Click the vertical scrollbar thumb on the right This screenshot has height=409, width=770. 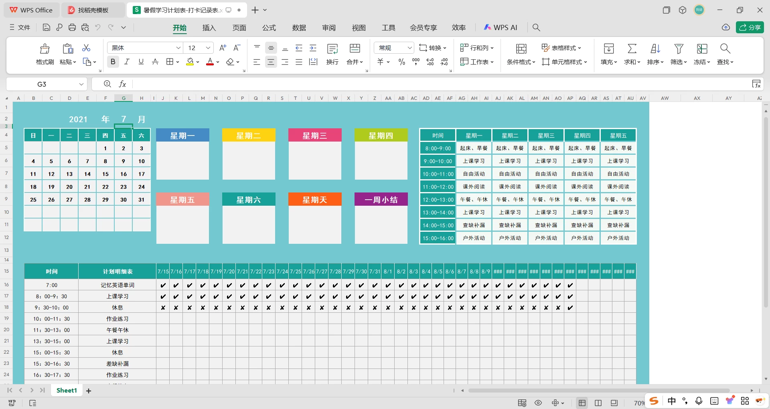(766, 212)
